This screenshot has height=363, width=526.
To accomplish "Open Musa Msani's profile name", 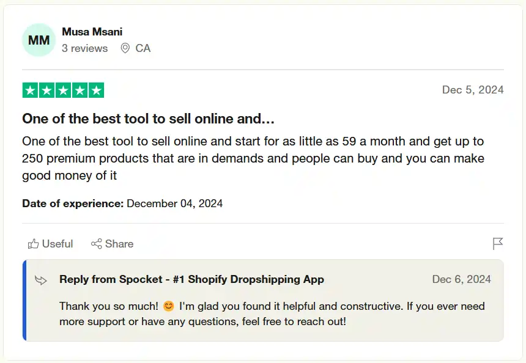I will point(92,32).
